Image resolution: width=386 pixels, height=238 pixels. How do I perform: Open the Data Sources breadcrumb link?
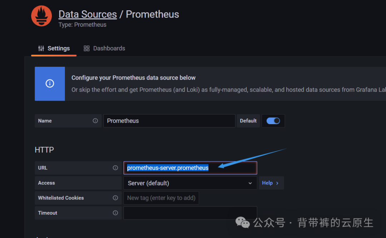pyautogui.click(x=88, y=14)
